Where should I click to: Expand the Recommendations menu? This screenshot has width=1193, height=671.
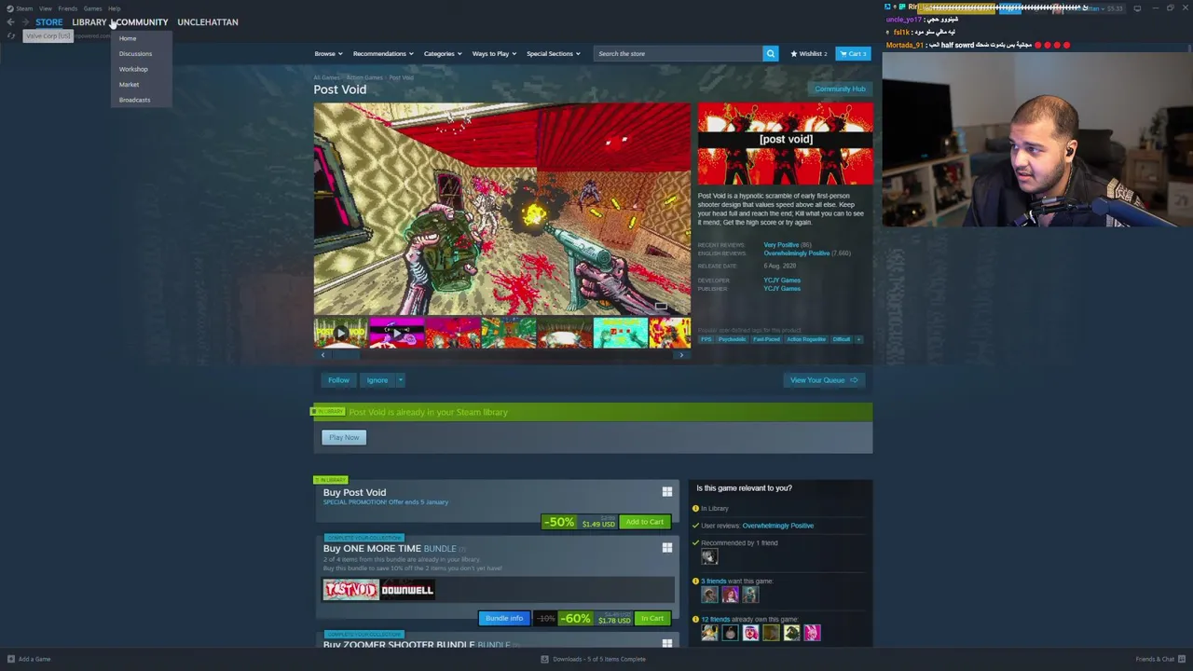click(x=383, y=53)
